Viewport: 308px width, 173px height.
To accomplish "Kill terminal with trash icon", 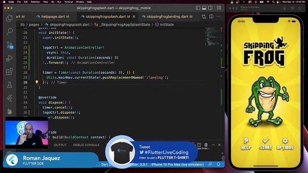I will (x=206, y=145).
